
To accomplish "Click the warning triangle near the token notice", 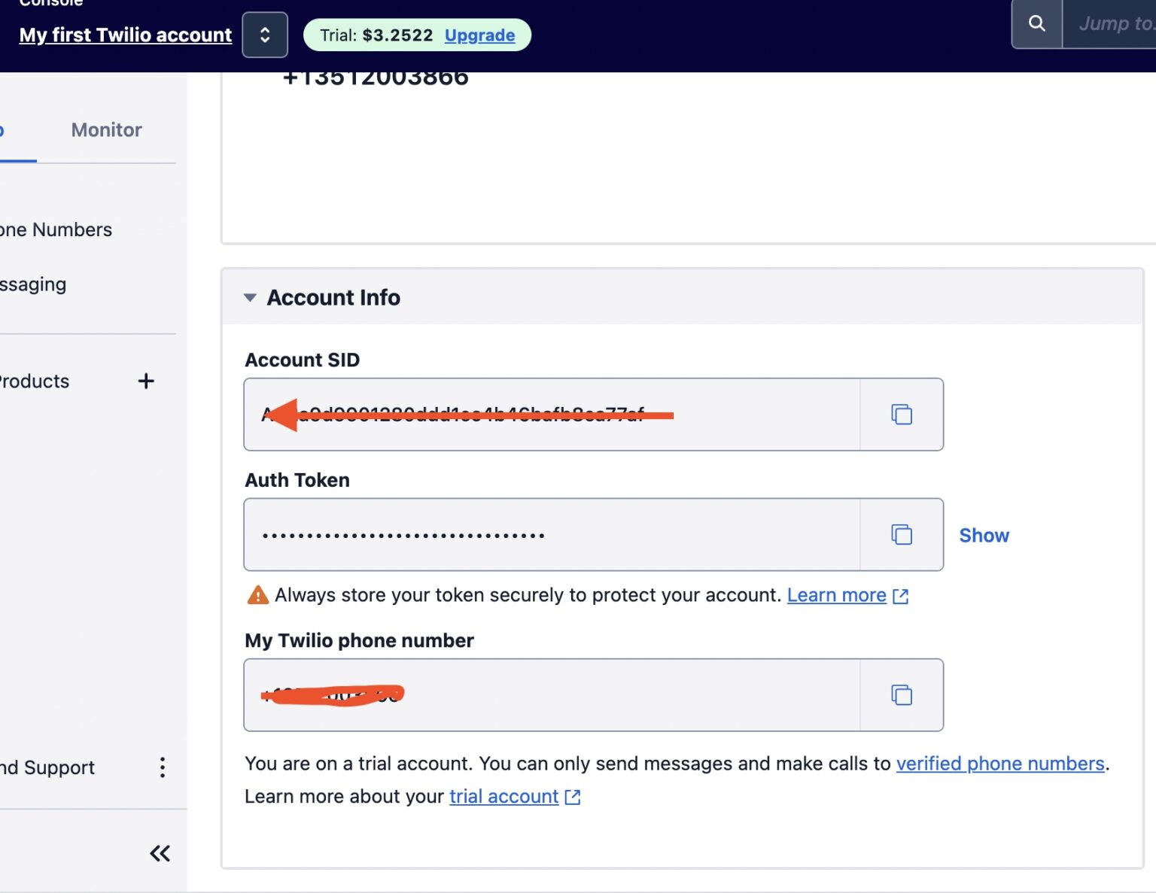I will coord(257,594).
